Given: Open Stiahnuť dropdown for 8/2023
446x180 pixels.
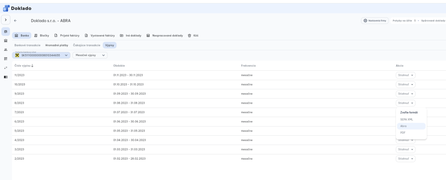Looking at the screenshot, I should pyautogui.click(x=405, y=103).
